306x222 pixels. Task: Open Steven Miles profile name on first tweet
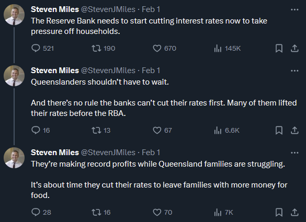[55, 9]
